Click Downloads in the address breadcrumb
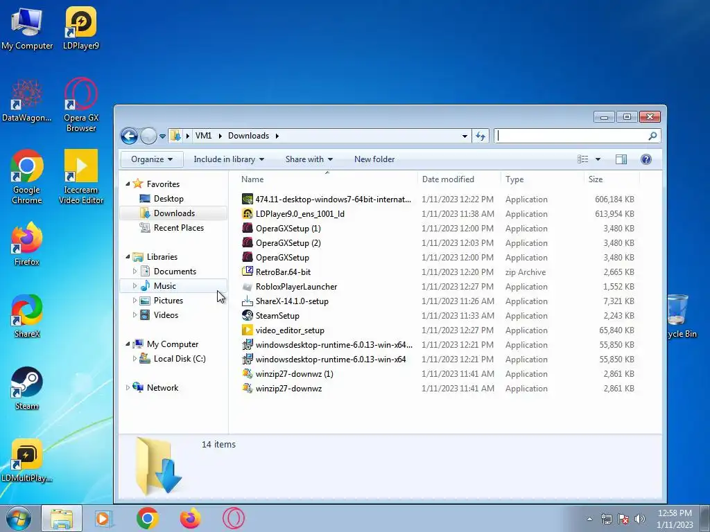 pos(249,136)
